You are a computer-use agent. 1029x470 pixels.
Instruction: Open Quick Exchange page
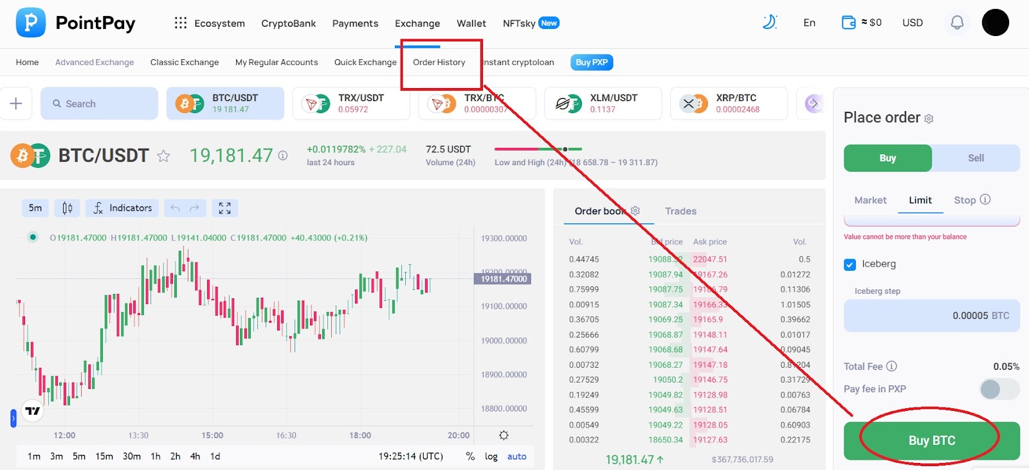(x=365, y=62)
